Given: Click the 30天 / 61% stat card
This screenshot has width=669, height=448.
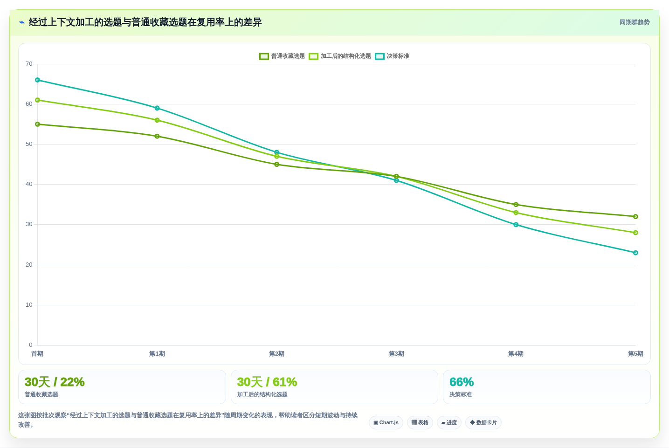Looking at the screenshot, I should pos(334,387).
